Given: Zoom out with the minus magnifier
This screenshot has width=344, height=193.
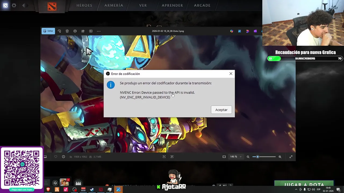Looking at the screenshot, I should pos(248,157).
